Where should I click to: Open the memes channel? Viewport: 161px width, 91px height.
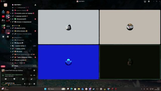coord(24,52)
